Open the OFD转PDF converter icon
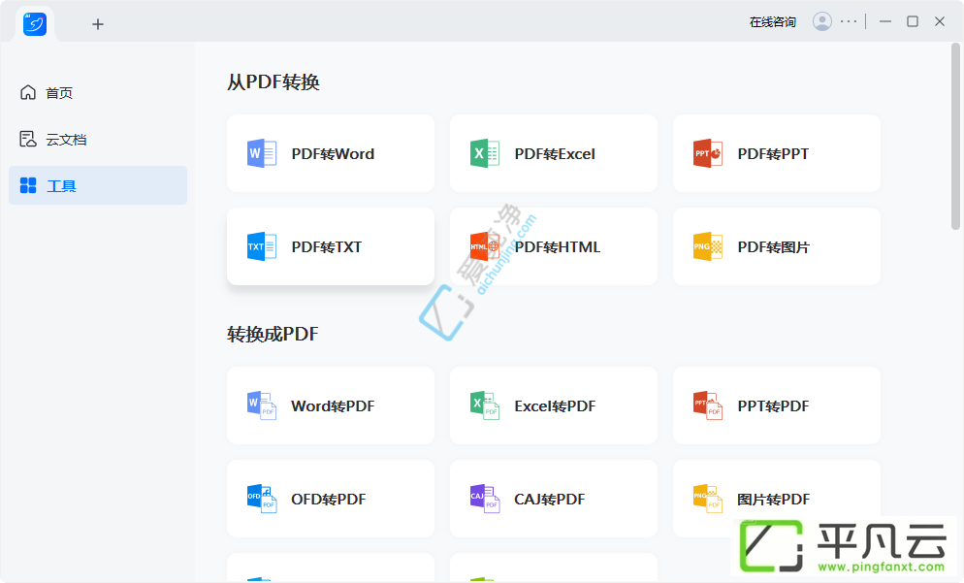Viewport: 964px width, 583px height. 261,499
